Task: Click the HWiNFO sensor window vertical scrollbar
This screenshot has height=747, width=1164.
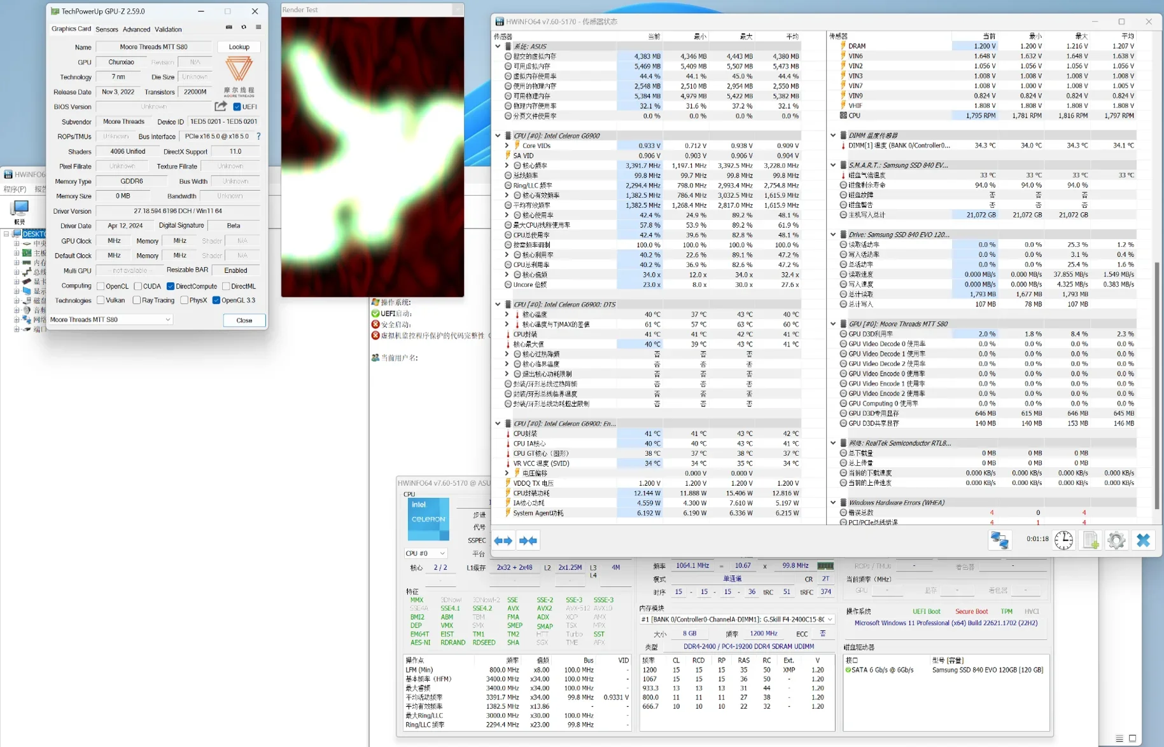Action: (1157, 381)
